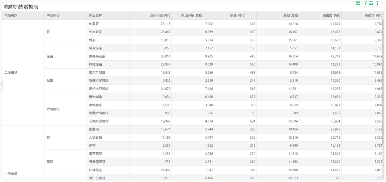Click the exit-fullscreen collapse arrows icon
The image size is (386, 182).
[358, 3]
